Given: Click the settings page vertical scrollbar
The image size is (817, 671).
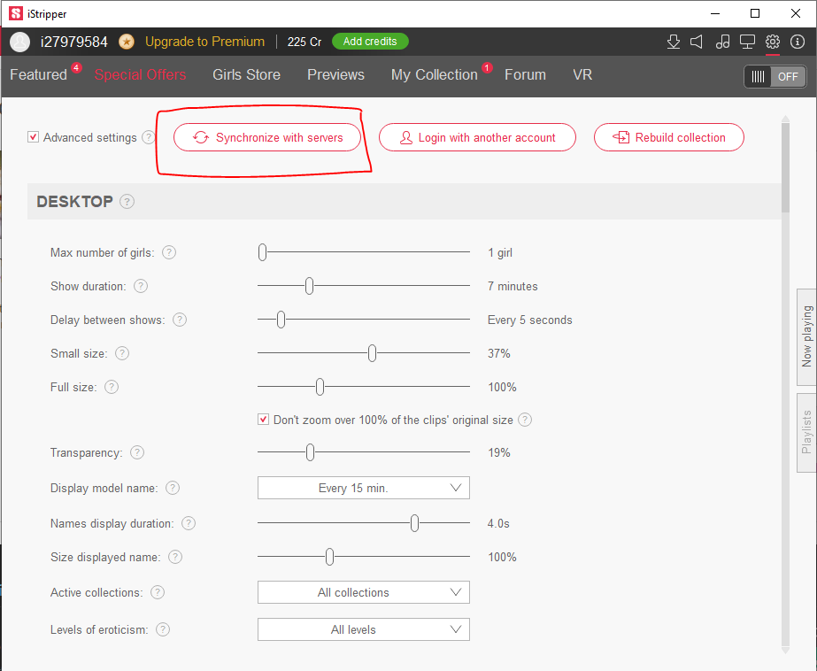Looking at the screenshot, I should [785, 168].
